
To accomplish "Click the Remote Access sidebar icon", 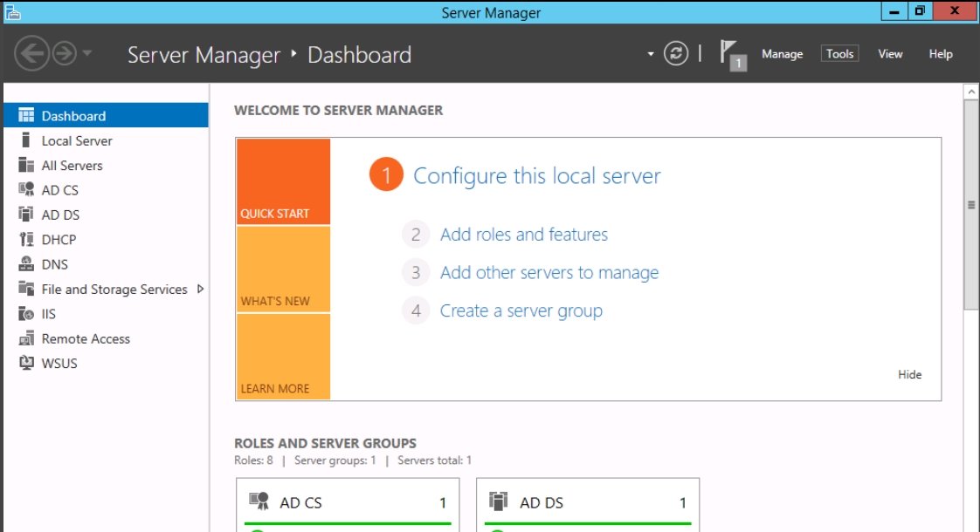I will coord(26,338).
